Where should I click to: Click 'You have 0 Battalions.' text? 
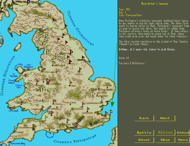[132, 63]
